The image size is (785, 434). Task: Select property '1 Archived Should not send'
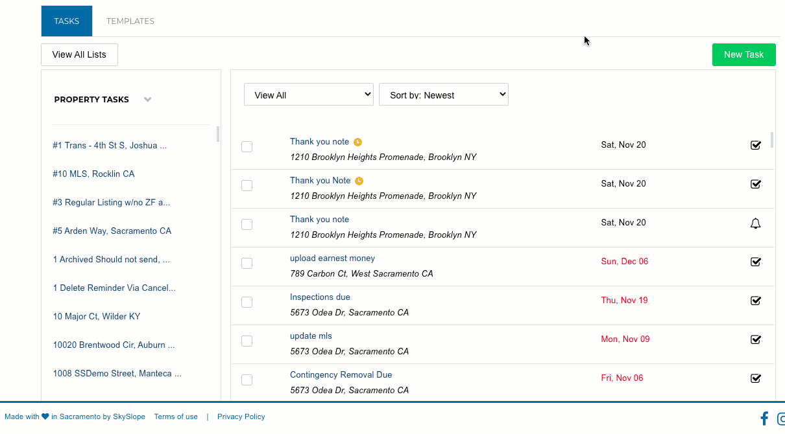[112, 260]
